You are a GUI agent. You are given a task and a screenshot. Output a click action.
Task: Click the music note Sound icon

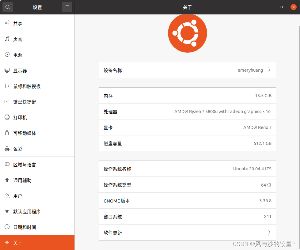7,39
